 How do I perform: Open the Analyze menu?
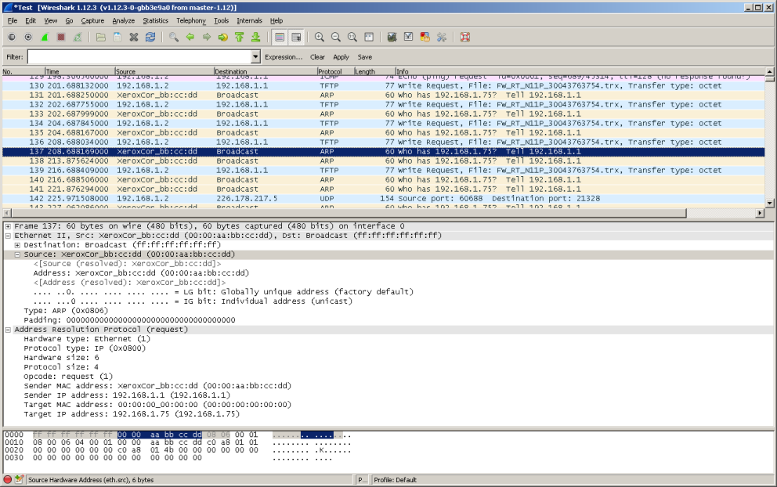coord(124,21)
